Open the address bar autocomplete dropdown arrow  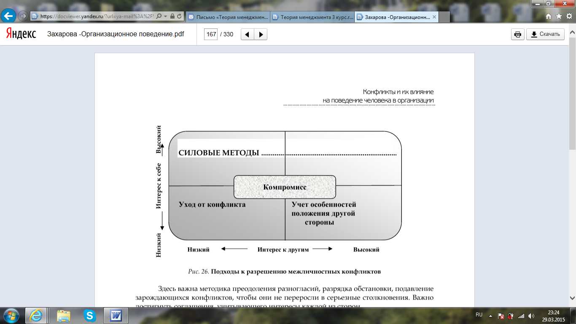click(x=166, y=16)
